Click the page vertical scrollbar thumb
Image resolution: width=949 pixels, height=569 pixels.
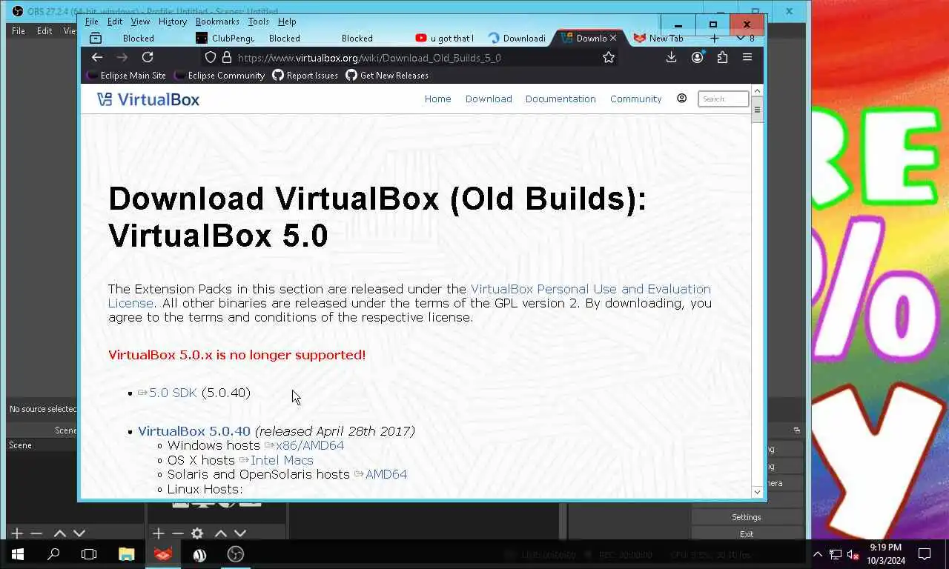pyautogui.click(x=757, y=110)
